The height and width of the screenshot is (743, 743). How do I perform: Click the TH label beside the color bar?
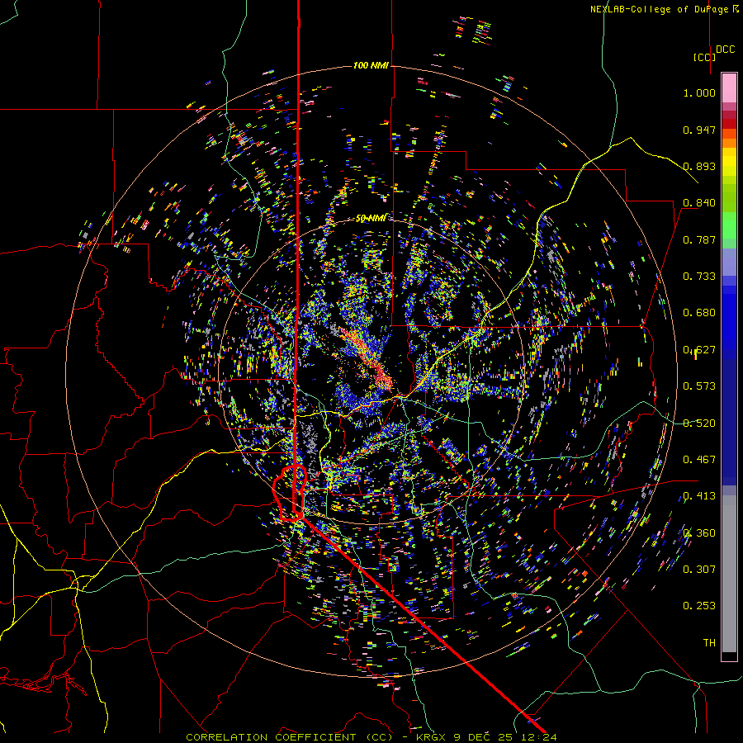(709, 642)
